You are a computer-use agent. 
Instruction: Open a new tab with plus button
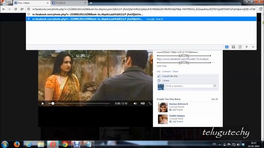pos(91,3)
